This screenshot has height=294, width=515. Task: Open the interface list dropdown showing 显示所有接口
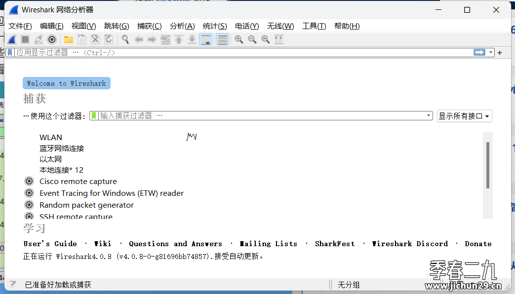point(464,115)
